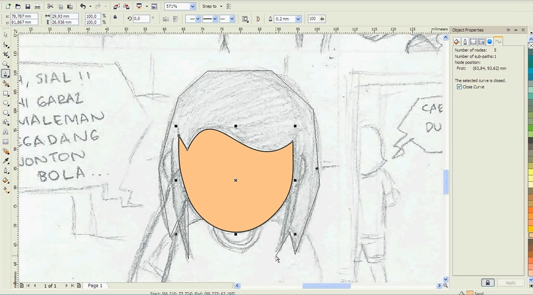Click the vertical scrollbar thumb
This screenshot has width=533, height=295.
[446, 182]
